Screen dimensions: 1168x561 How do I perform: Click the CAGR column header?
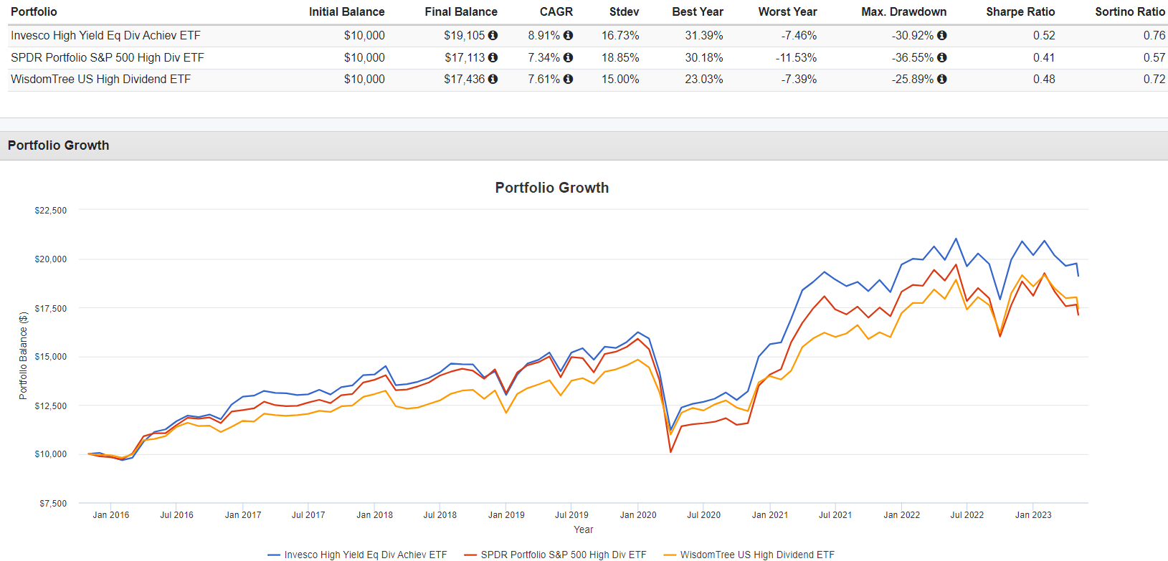tap(556, 11)
